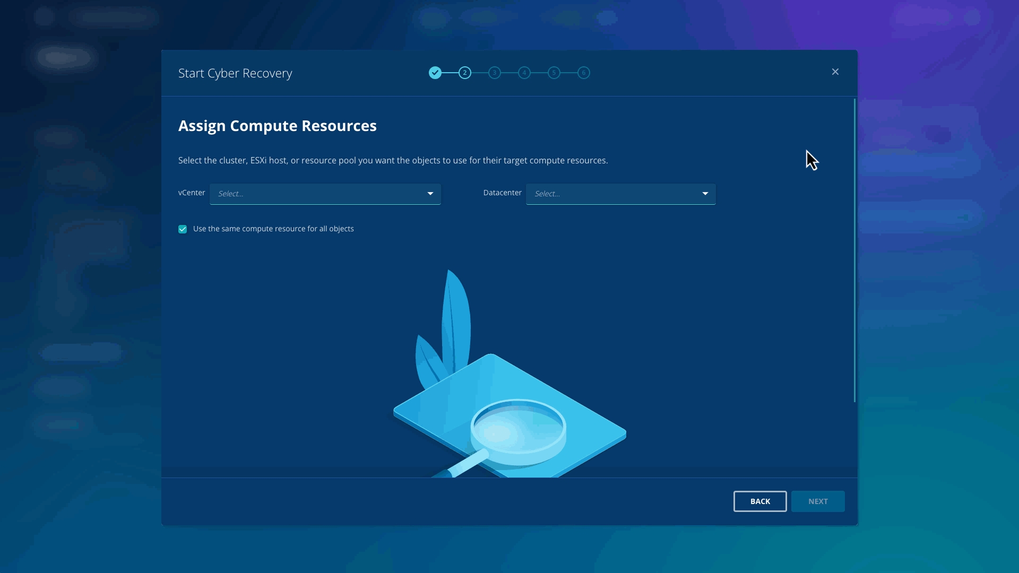This screenshot has height=573, width=1019.
Task: Click the dialog's vertical scrollbar
Action: pyautogui.click(x=854, y=249)
